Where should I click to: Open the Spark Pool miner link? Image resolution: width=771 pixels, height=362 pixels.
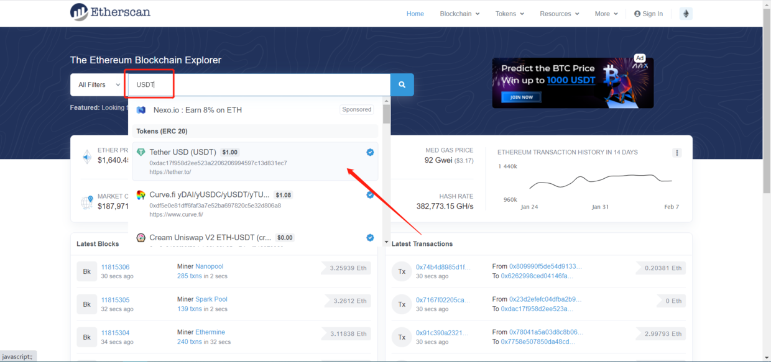211,299
